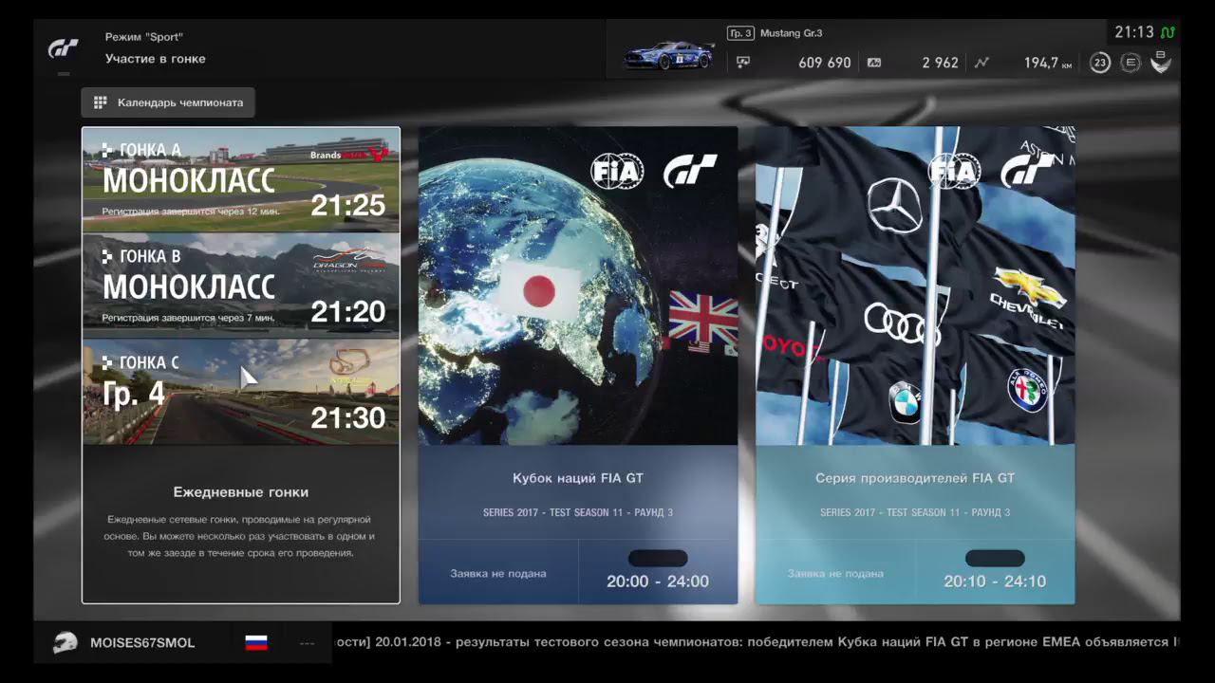Click Заявка не подана on the Nations Cup card
Screen dimensions: 1215x683
(x=498, y=574)
